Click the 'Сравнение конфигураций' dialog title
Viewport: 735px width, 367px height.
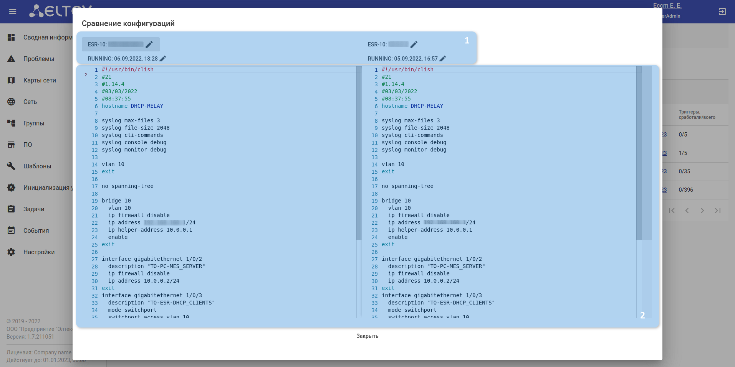coord(128,23)
